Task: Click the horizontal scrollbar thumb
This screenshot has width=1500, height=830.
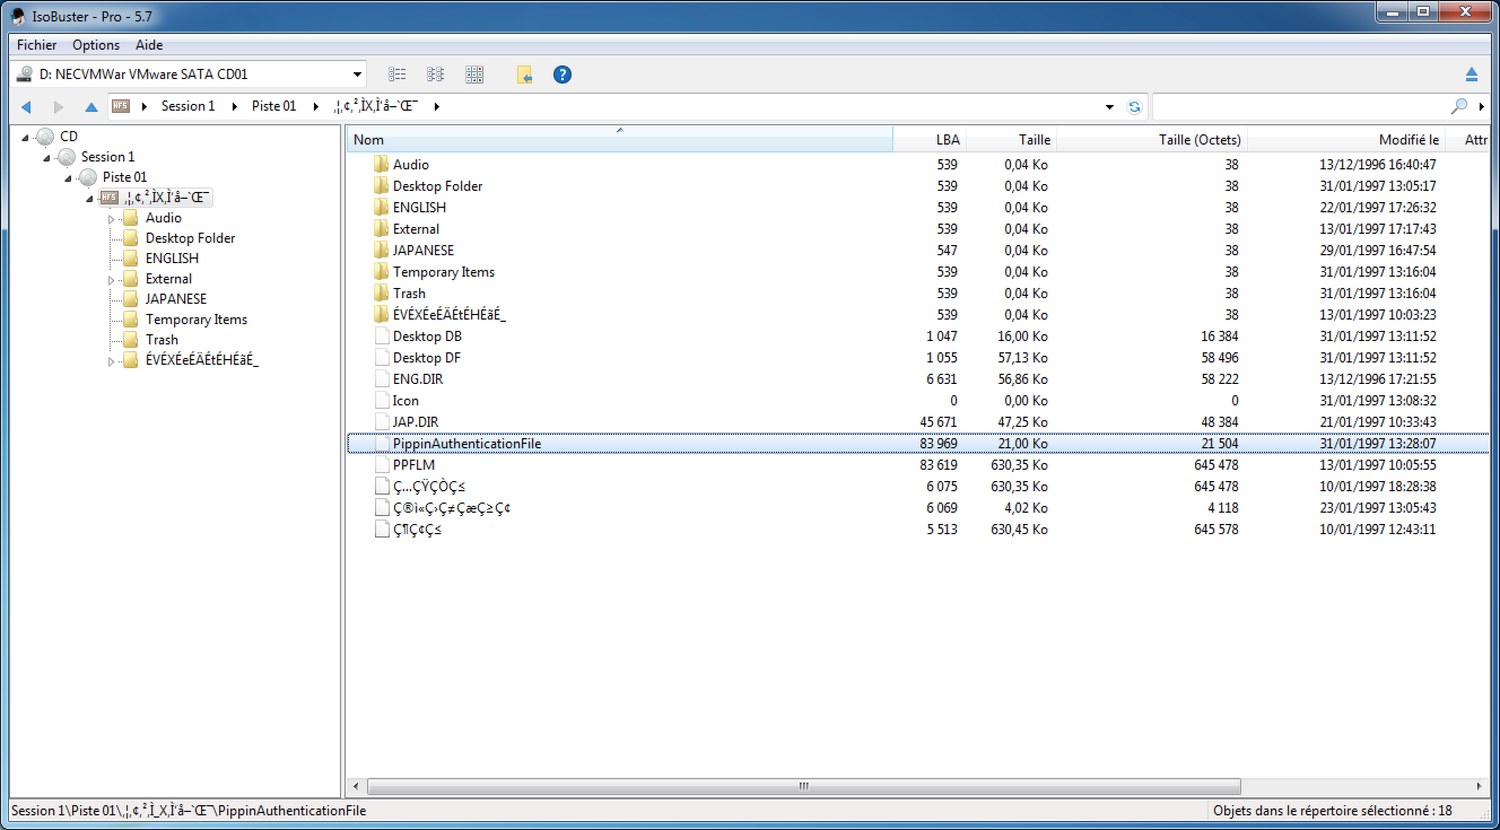Action: coord(804,787)
